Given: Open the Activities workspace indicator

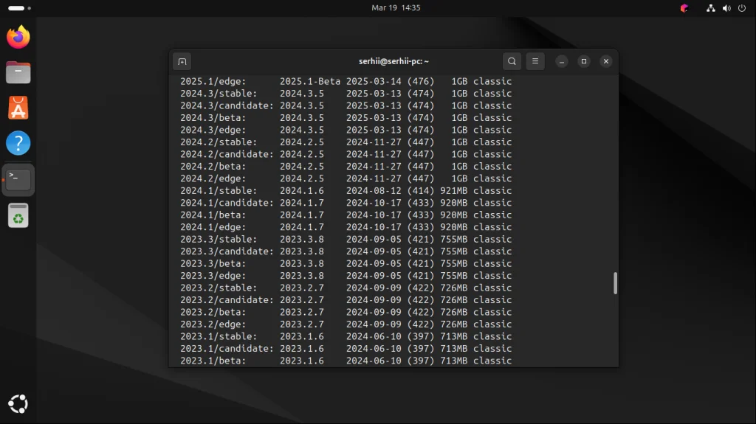Looking at the screenshot, I should (x=19, y=8).
